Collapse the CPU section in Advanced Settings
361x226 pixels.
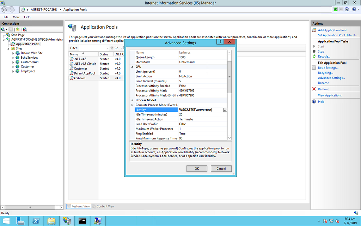[132, 67]
